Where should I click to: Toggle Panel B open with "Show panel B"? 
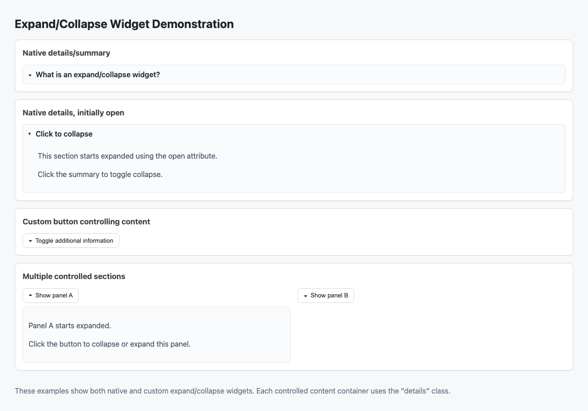(x=325, y=296)
